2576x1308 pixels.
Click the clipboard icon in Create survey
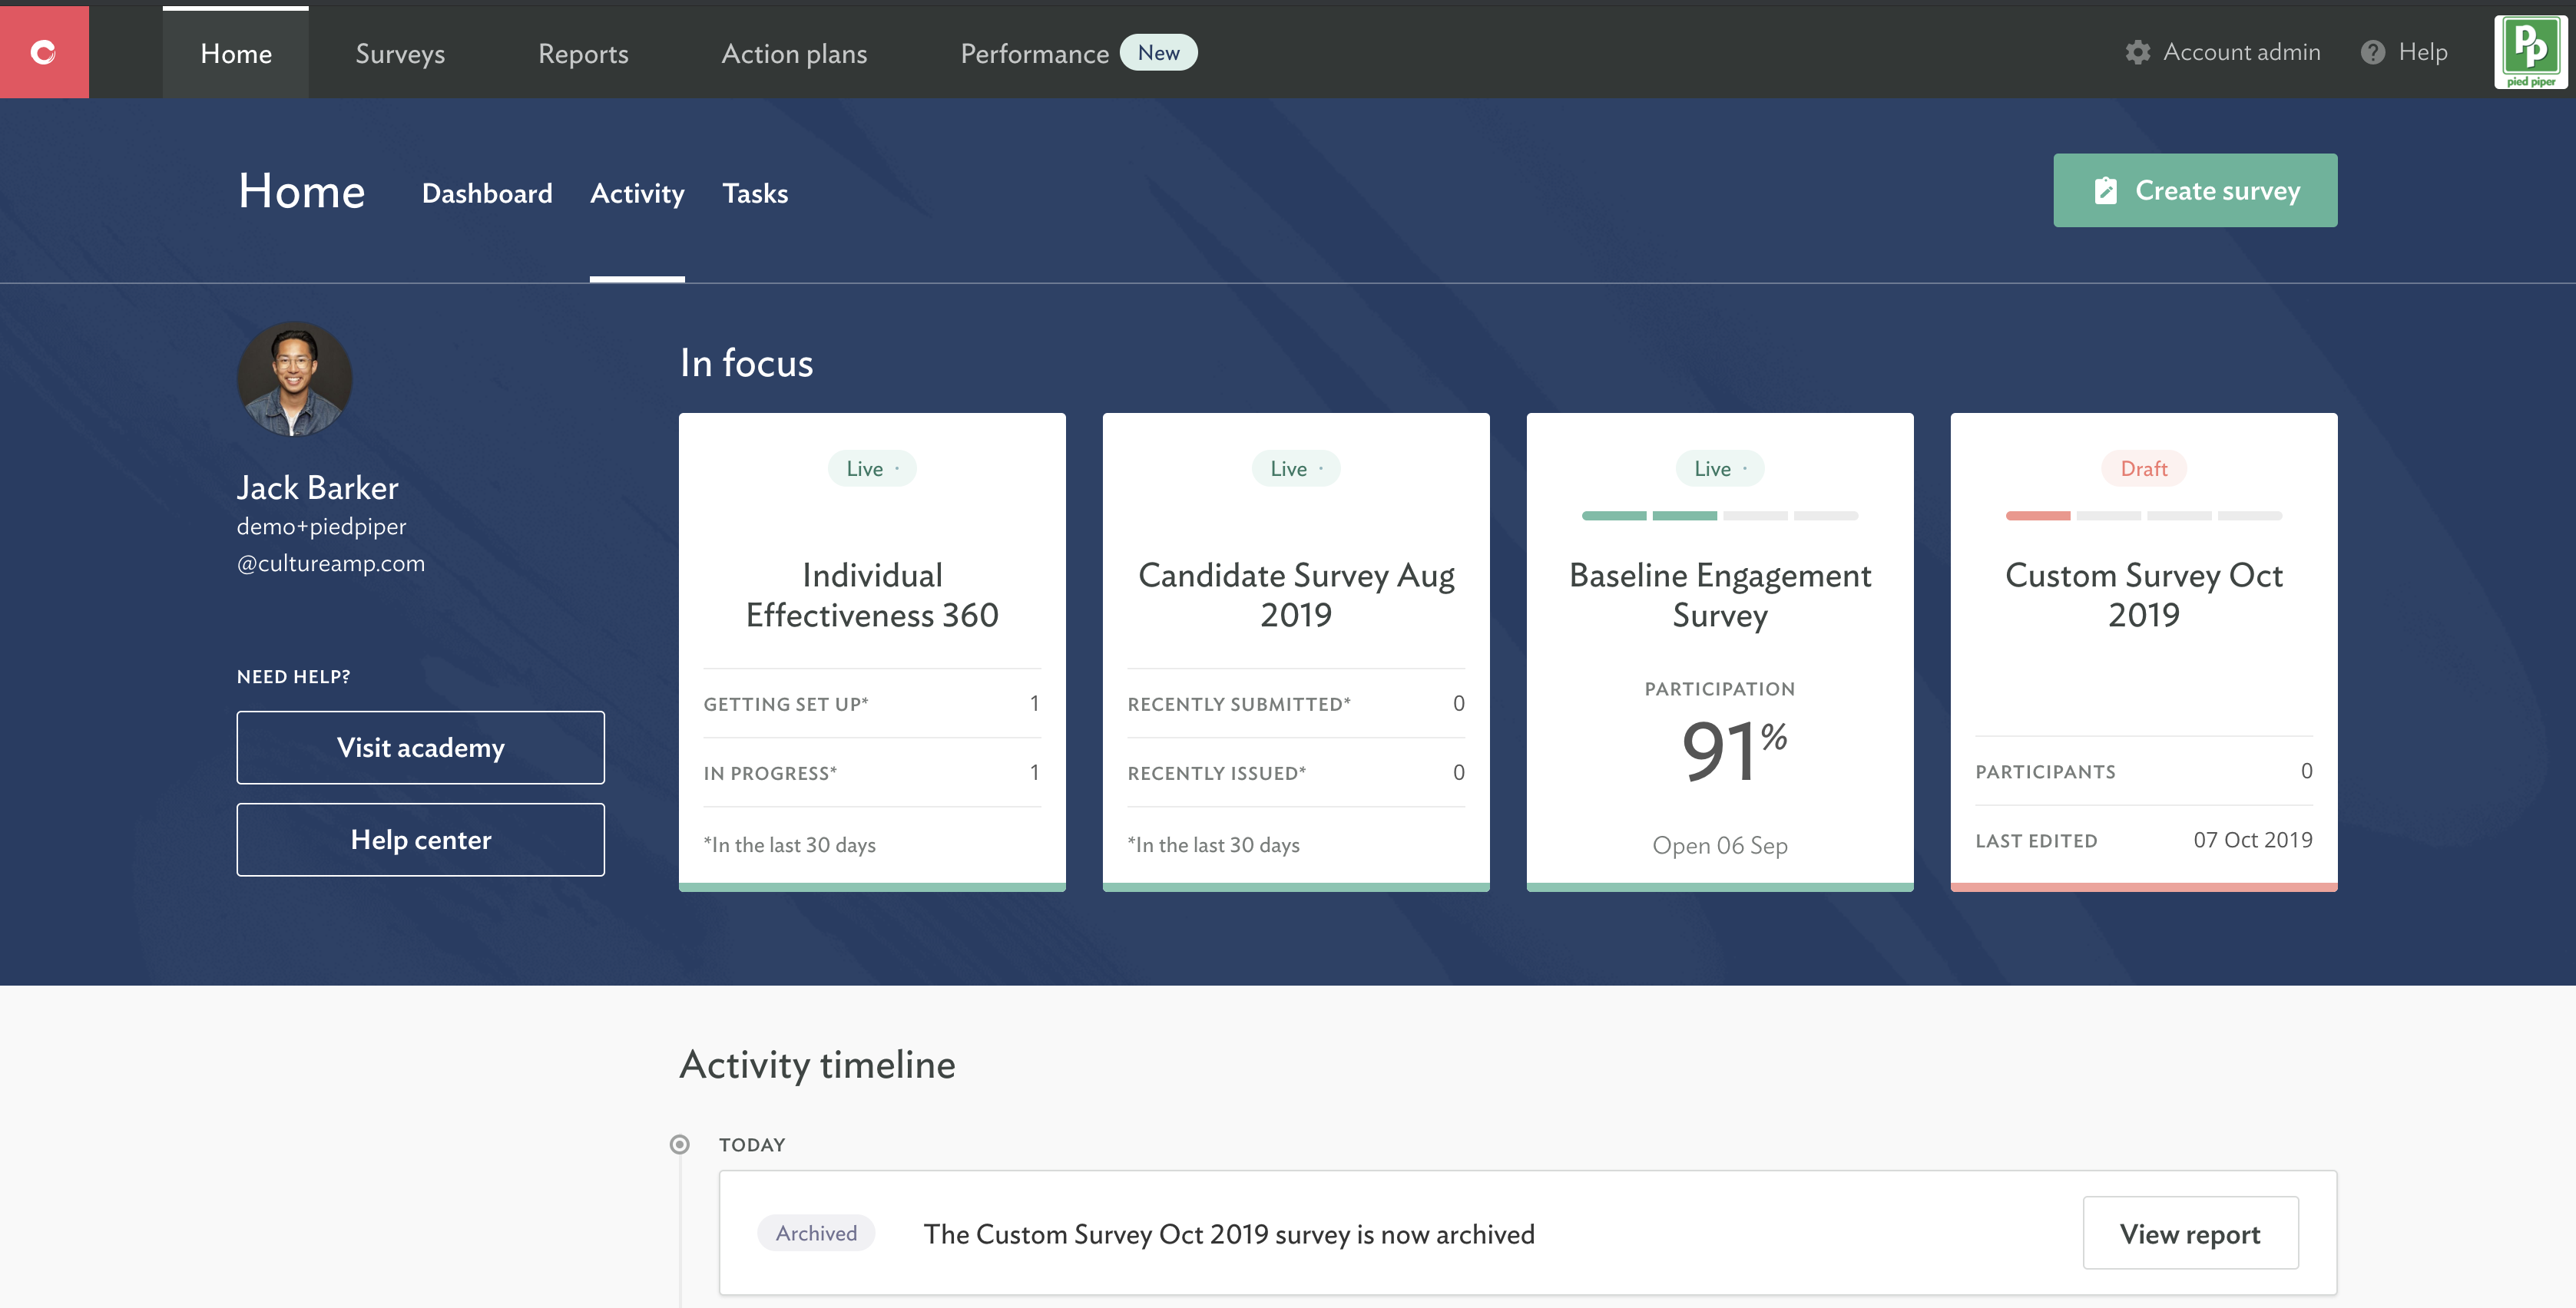tap(2105, 190)
